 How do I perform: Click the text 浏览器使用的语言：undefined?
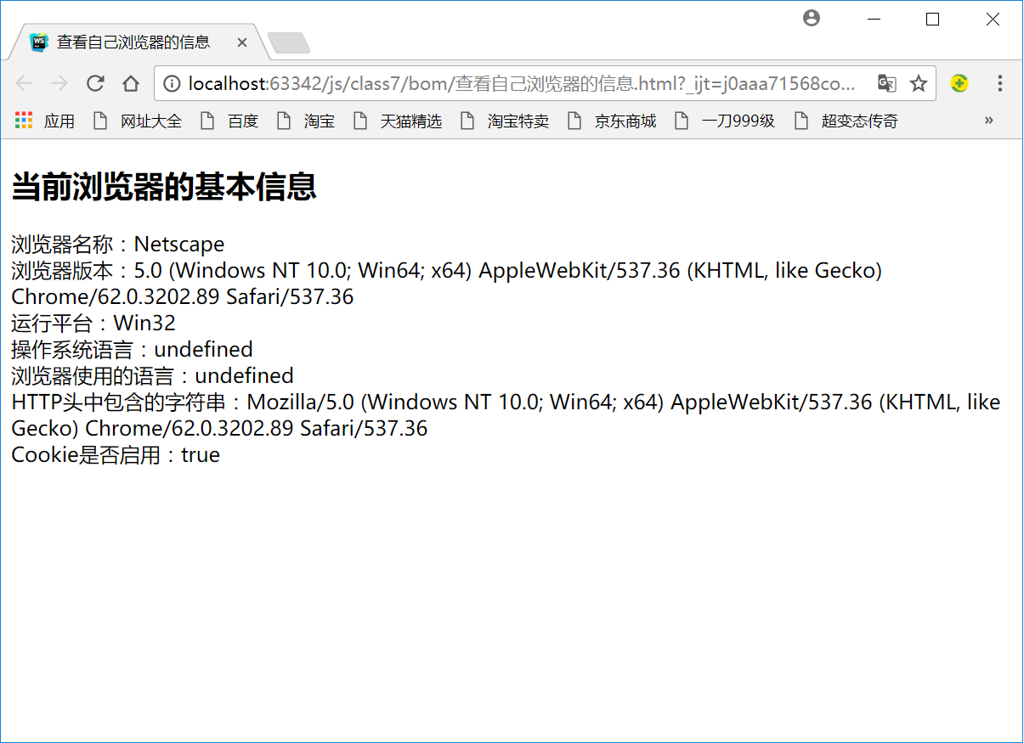pyautogui.click(x=152, y=376)
